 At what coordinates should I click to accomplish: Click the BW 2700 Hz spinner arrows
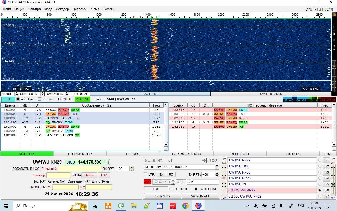coord(67,94)
